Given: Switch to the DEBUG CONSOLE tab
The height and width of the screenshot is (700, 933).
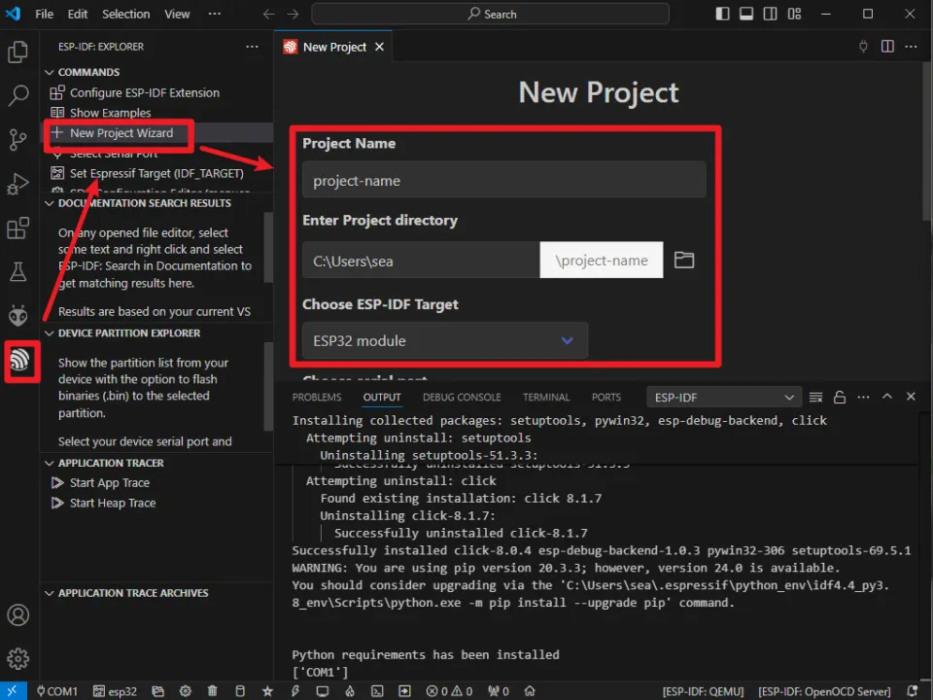Looking at the screenshot, I should [x=462, y=397].
